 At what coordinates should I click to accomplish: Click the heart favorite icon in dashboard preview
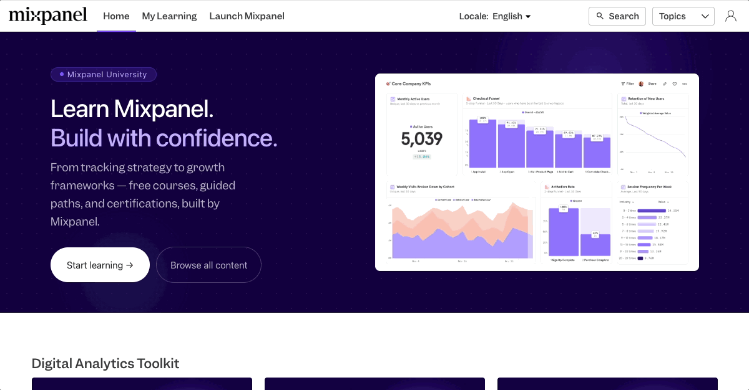675,83
